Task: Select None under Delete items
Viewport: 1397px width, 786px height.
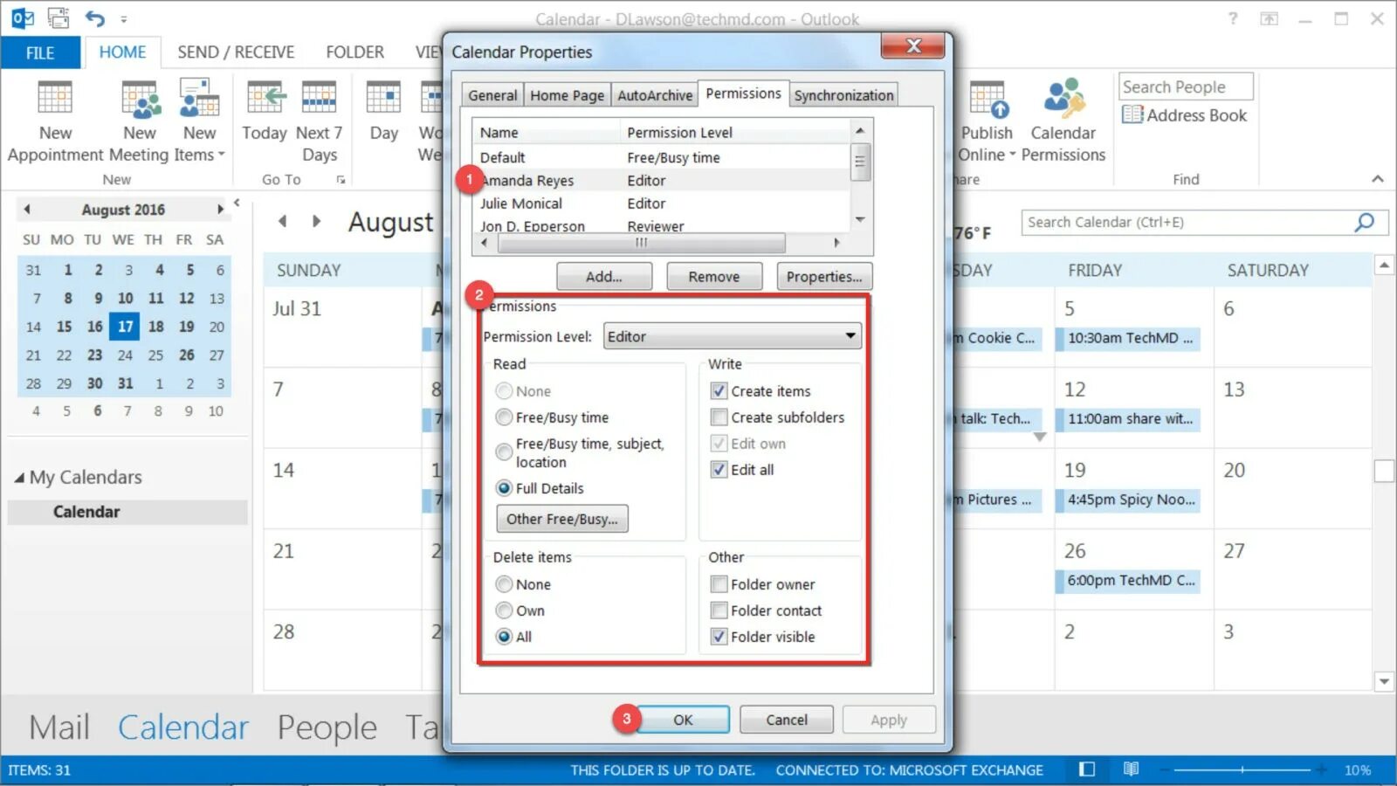Action: pos(504,584)
